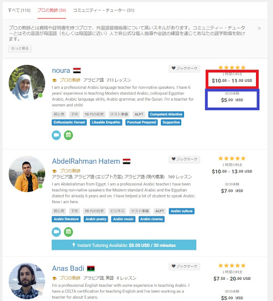
Task: Open the AbdelRahman Hatem name link
Action: [86, 161]
